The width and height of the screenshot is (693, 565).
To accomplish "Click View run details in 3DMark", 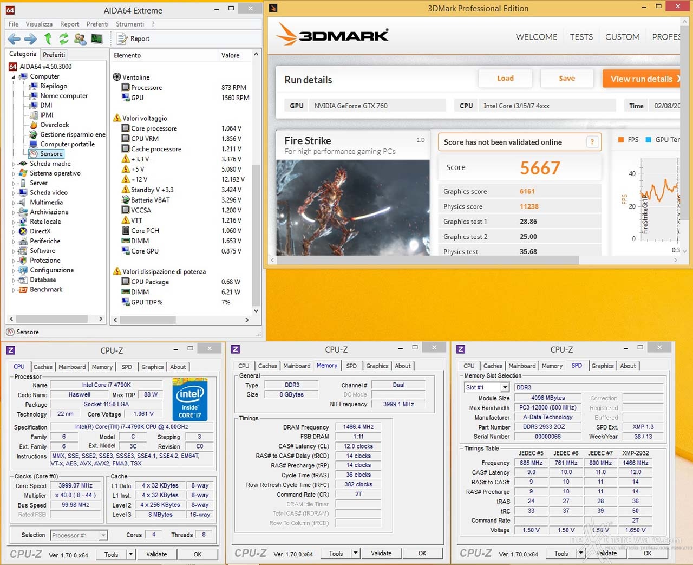I will (x=642, y=79).
